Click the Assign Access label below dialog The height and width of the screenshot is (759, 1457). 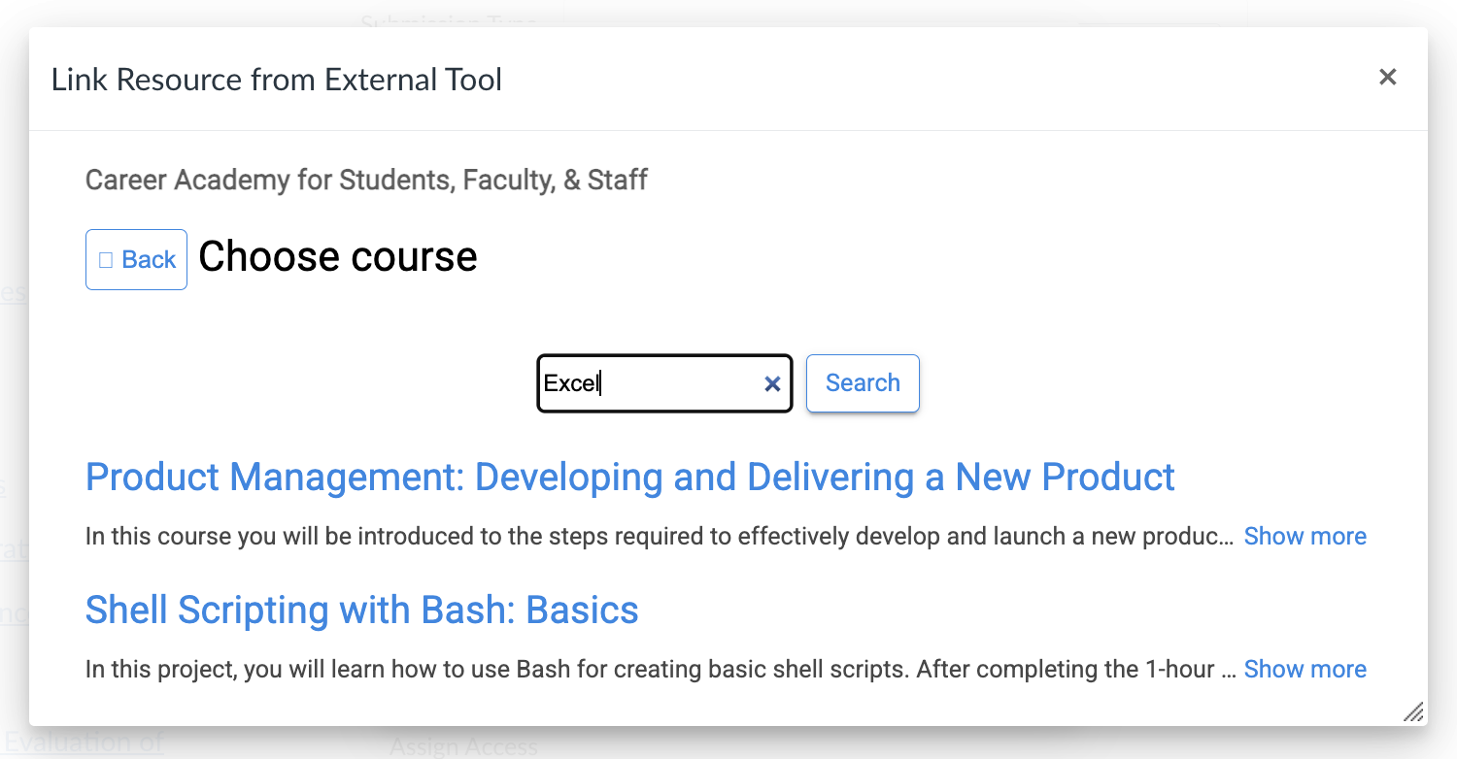coord(463,746)
